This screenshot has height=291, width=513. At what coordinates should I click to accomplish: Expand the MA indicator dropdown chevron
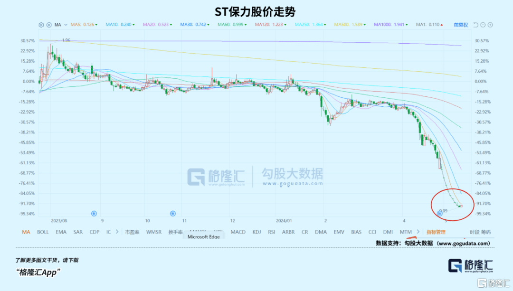[65, 25]
